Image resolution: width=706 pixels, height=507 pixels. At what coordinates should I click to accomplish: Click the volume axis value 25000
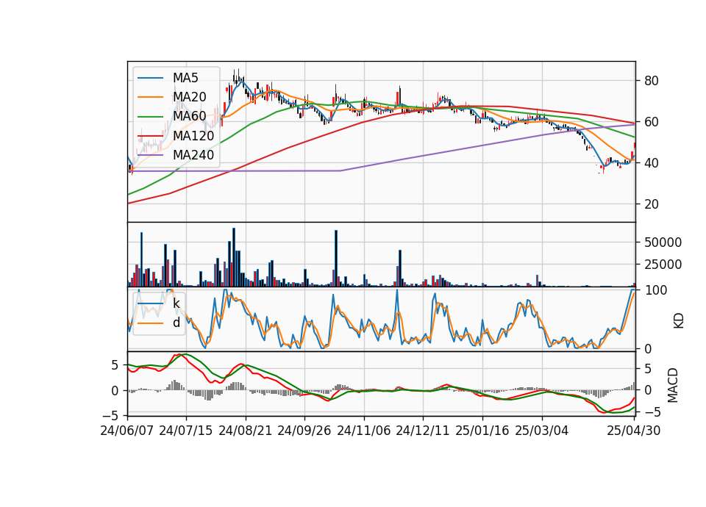coord(663,265)
